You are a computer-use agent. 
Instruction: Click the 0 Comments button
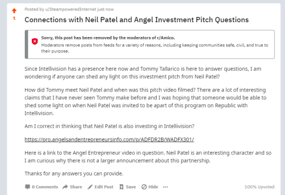(42, 187)
